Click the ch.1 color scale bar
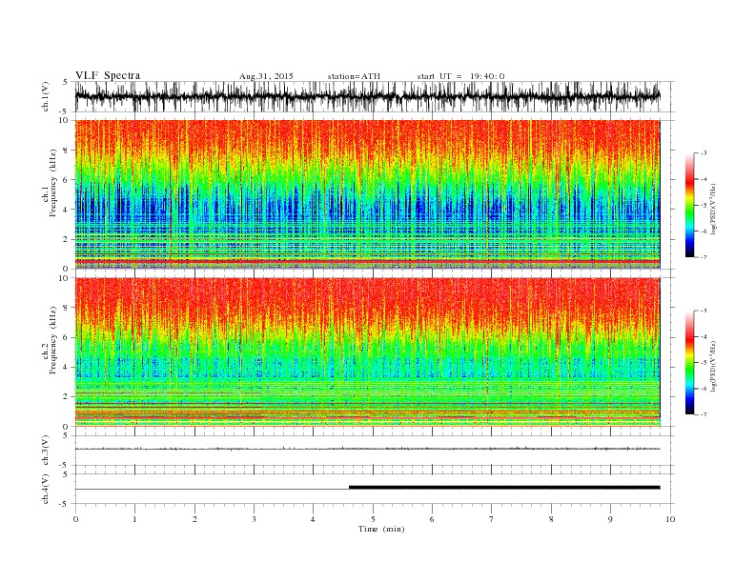 689,205
